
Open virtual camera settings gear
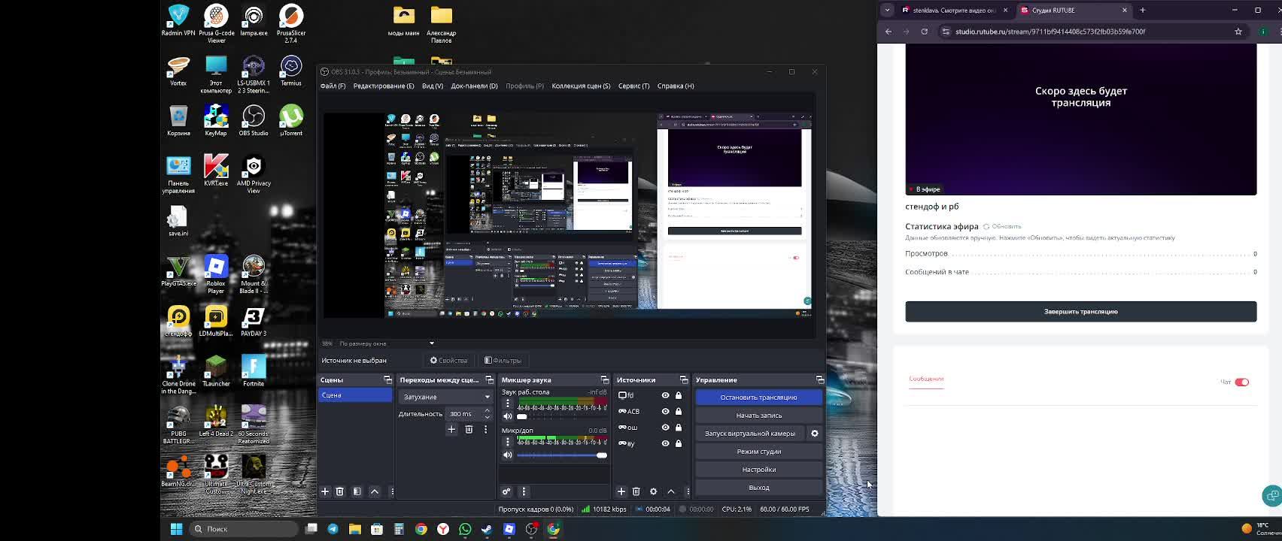(814, 434)
